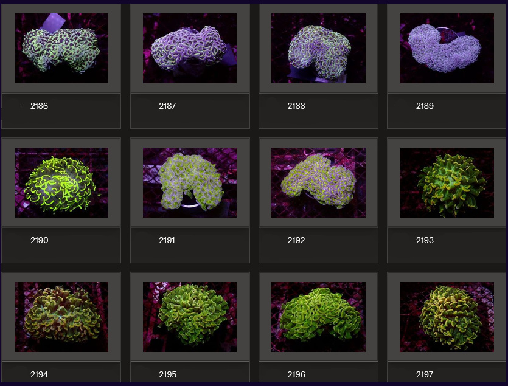508x386 pixels.
Task: Click the 2193 label text
Action: click(425, 240)
